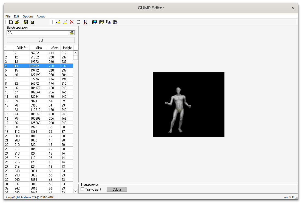This screenshot has width=302, height=204.
Task: Click the Copy icon in toolbar
Action: pyautogui.click(x=108, y=22)
